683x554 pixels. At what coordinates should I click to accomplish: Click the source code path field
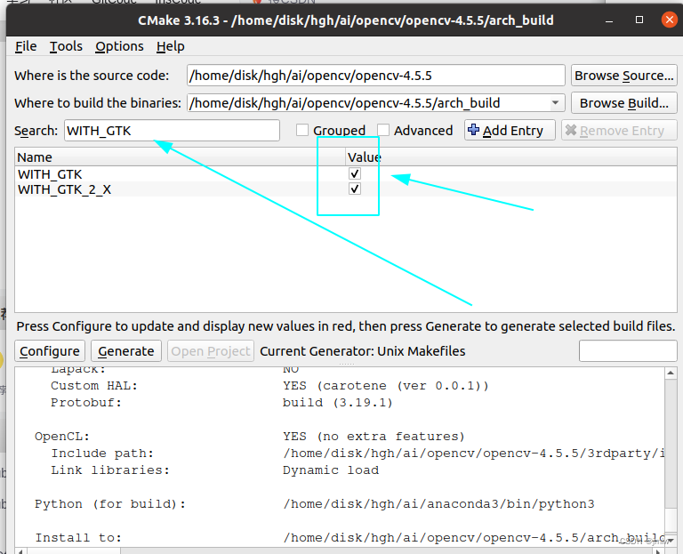click(376, 76)
